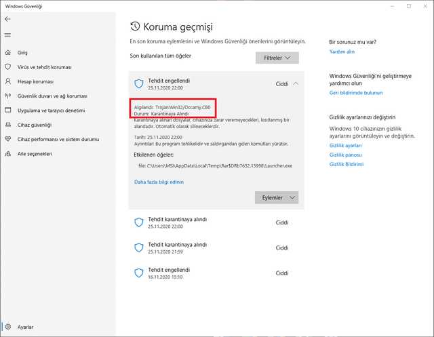
Task: Open Cihaz güvenliği section
Action: click(x=35, y=125)
